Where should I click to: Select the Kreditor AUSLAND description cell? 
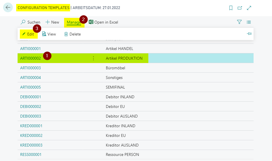click(x=122, y=145)
